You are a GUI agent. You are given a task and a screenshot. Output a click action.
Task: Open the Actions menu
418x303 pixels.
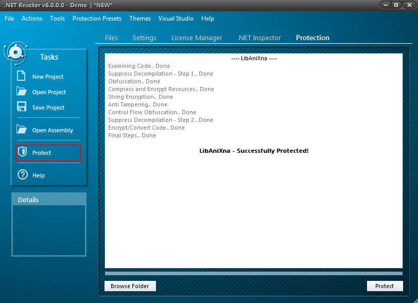[x=32, y=18]
